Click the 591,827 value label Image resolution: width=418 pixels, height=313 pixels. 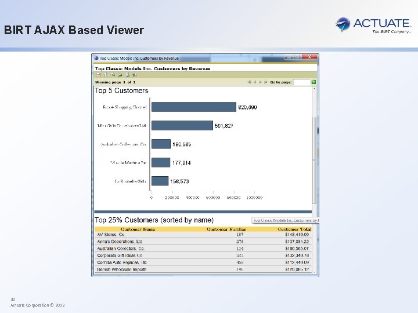click(x=224, y=126)
